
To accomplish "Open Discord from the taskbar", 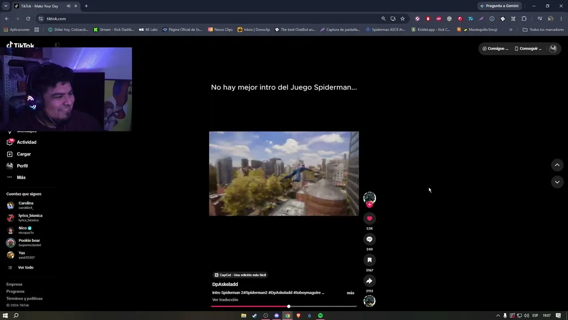I will 276,316.
